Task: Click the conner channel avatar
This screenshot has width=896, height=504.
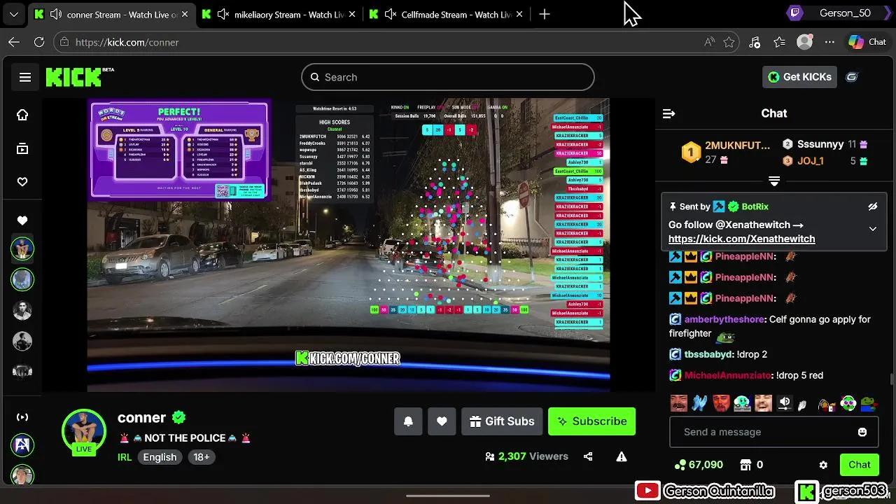Action: tap(84, 430)
